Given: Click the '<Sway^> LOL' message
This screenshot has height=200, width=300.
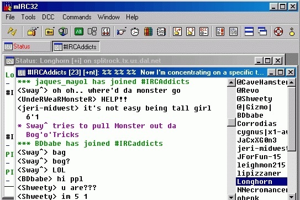Looking at the screenshot, I should point(41,170).
